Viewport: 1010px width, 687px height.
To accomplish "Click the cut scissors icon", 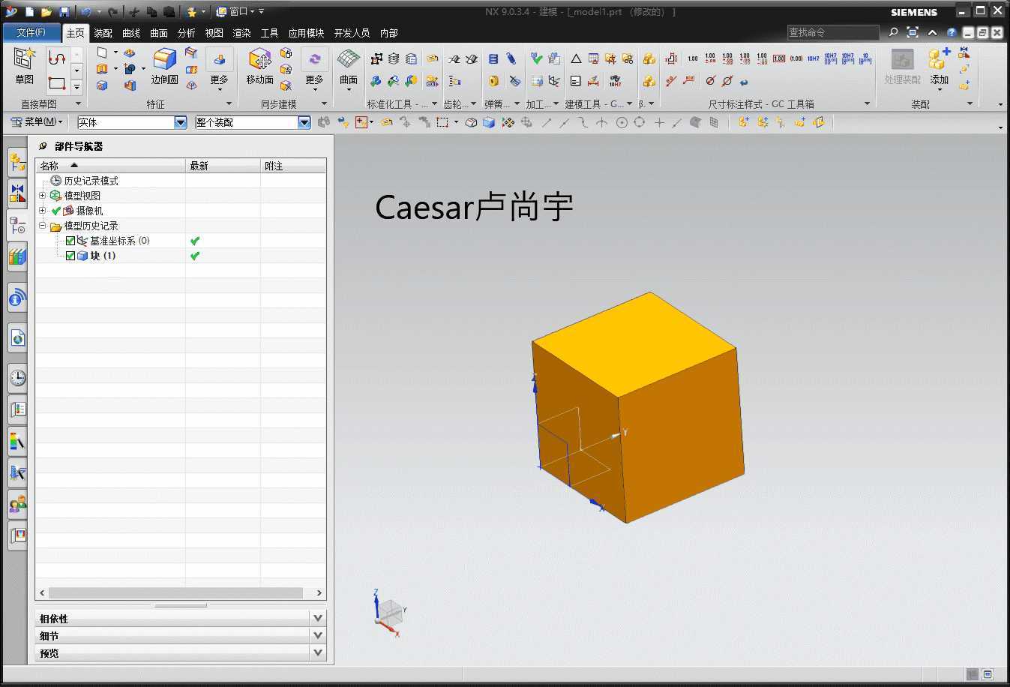I will click(x=133, y=12).
